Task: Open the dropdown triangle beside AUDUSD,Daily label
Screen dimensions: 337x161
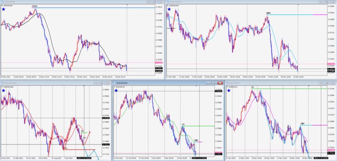Action: (x=2, y=87)
